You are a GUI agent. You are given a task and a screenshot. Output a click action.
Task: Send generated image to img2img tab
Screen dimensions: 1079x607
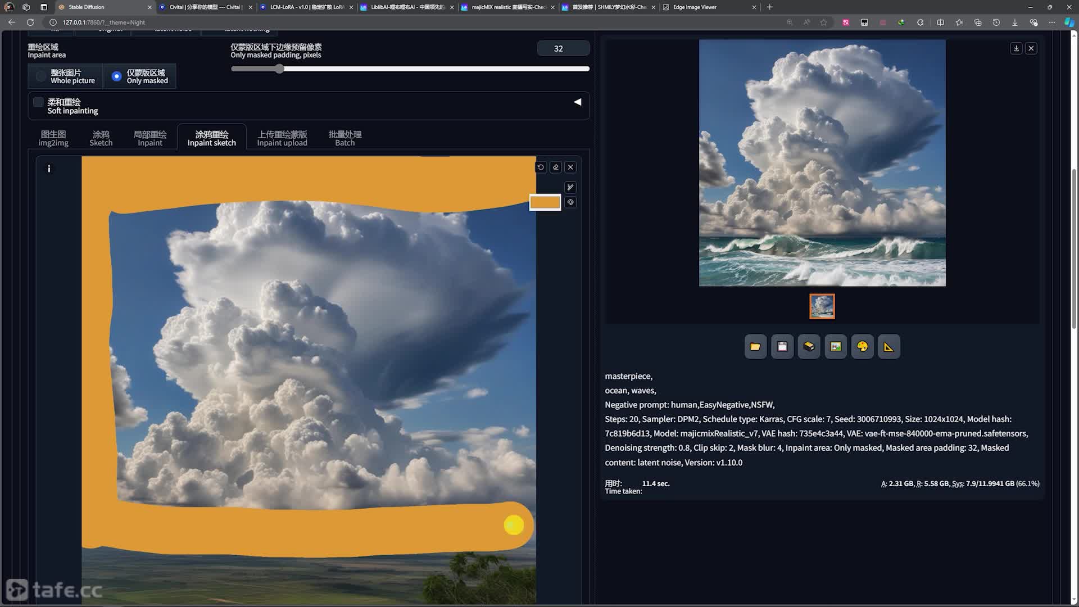836,347
